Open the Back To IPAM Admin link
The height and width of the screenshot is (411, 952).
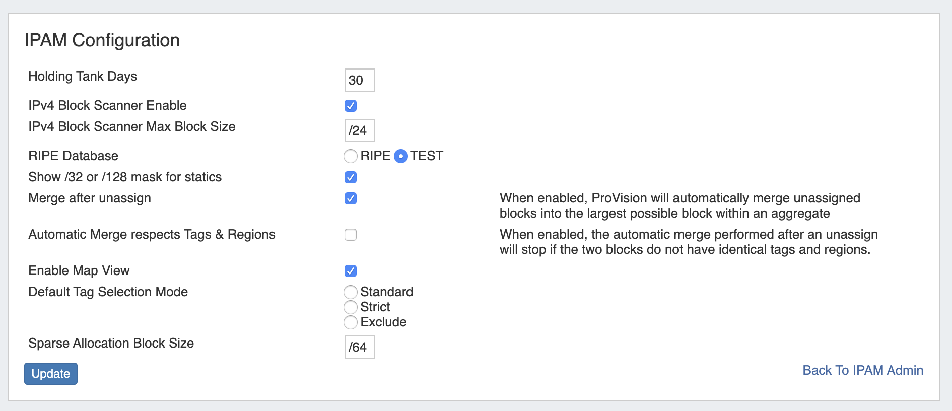pyautogui.click(x=862, y=370)
